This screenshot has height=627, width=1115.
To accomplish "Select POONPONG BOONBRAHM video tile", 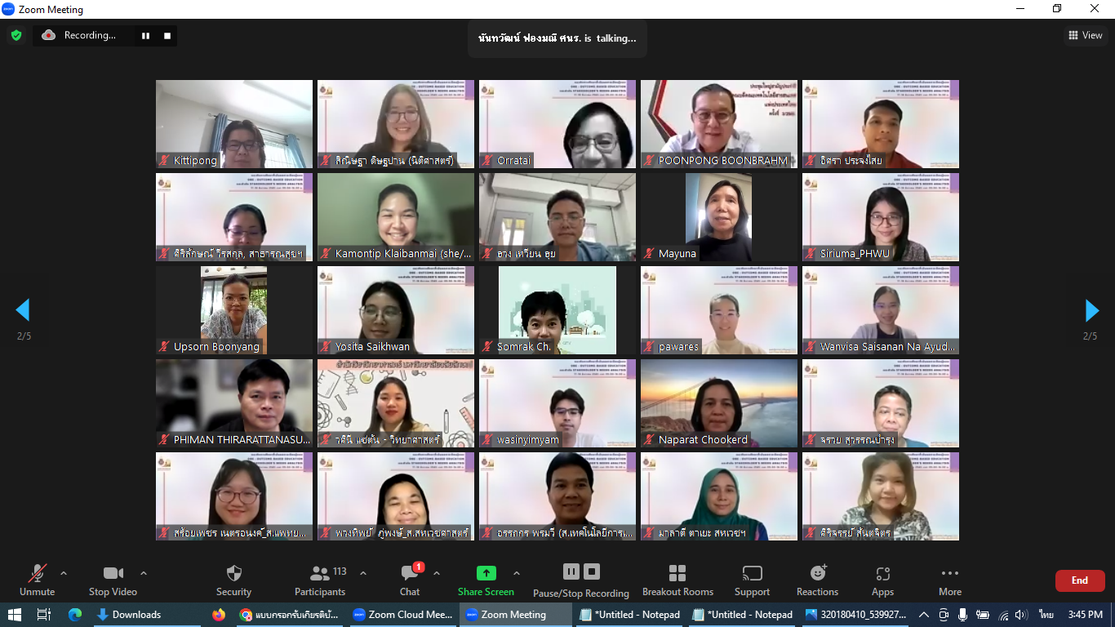I will (x=719, y=124).
